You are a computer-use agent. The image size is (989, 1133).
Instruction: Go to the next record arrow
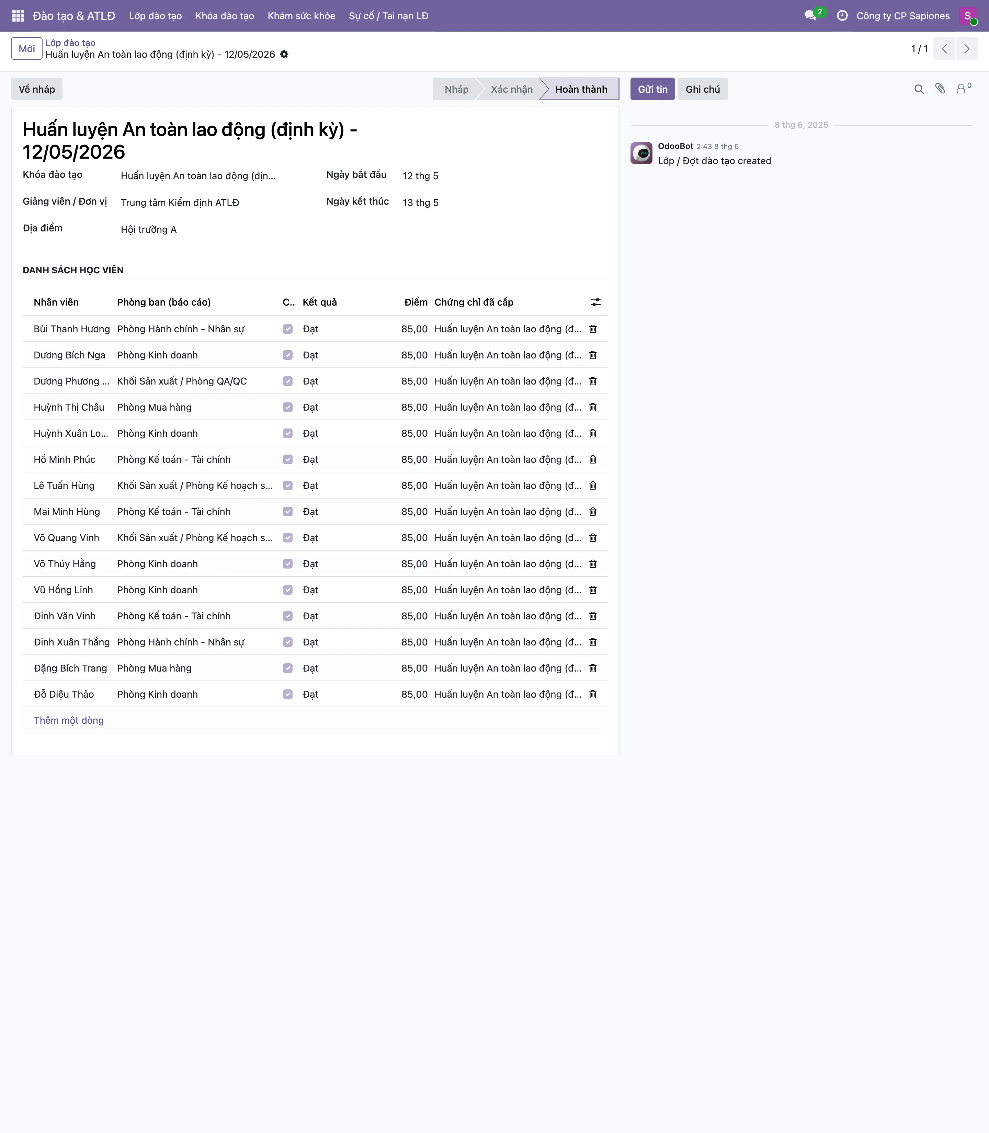966,48
